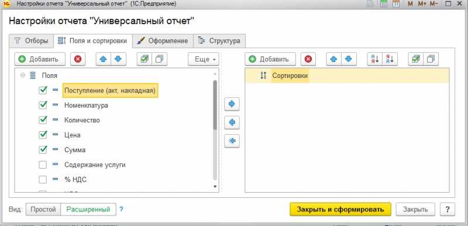
Task: Check all sorting items icon
Action: click(x=416, y=59)
